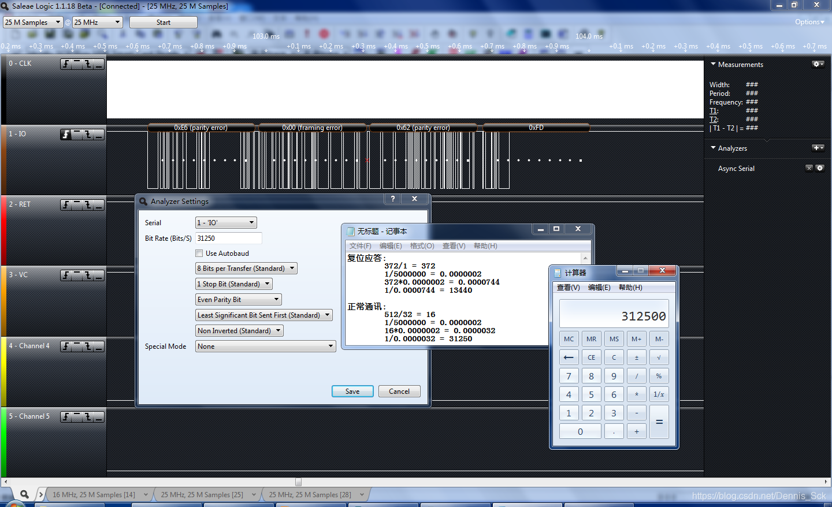832x507 pixels.
Task: Save the analyzer settings
Action: [352, 392]
